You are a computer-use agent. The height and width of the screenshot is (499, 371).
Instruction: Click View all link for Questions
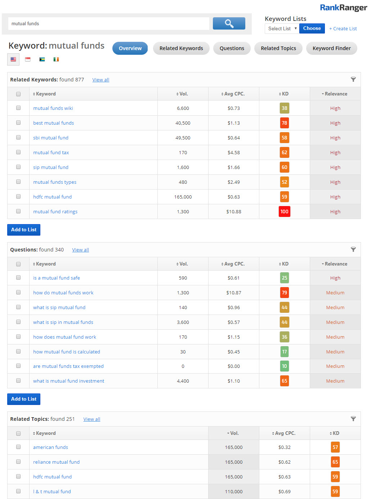click(80, 250)
